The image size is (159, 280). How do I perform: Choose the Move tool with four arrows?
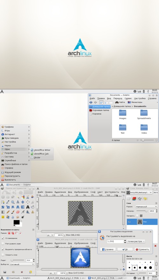click(23, 202)
